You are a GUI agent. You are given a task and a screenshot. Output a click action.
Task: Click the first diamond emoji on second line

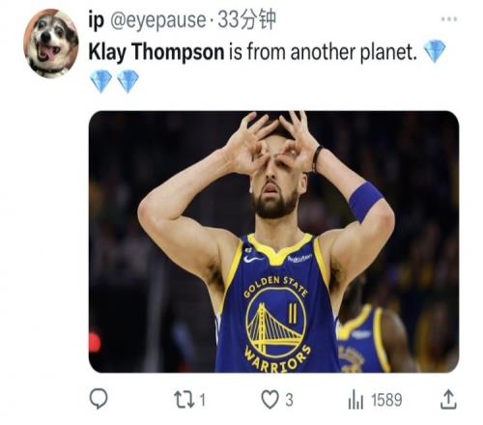[100, 81]
